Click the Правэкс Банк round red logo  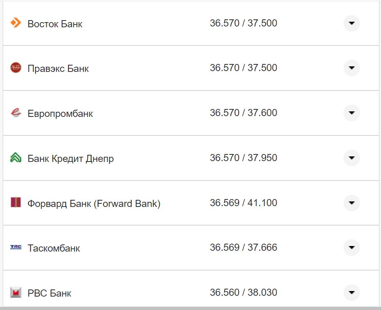16,68
